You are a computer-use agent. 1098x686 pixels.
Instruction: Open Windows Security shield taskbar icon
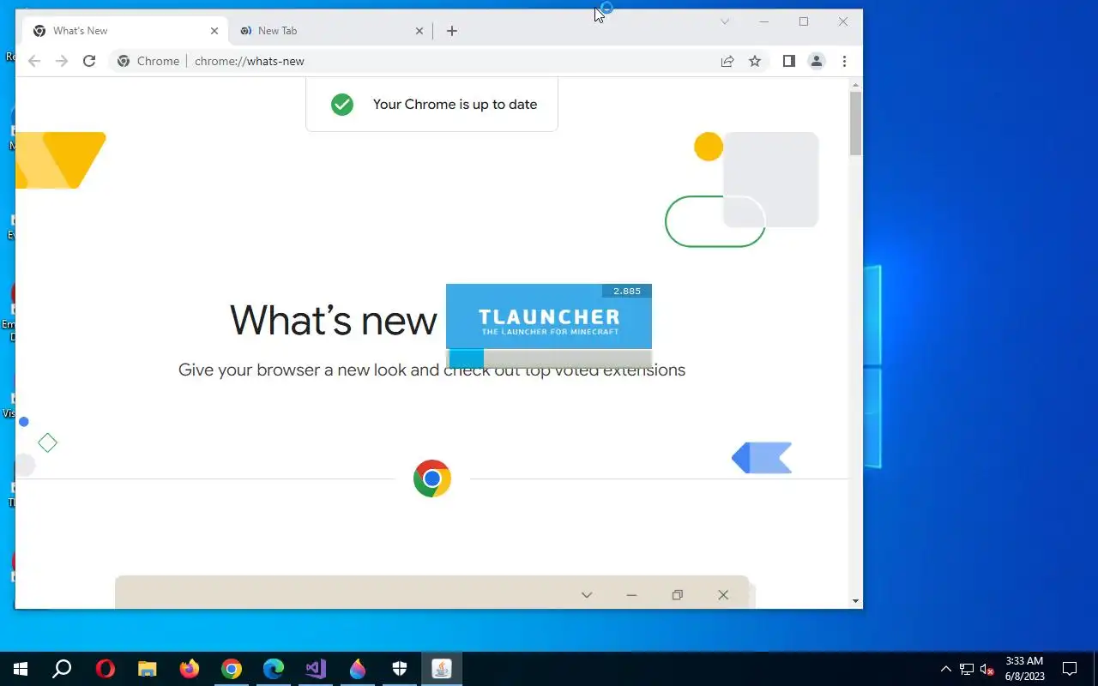coord(400,669)
